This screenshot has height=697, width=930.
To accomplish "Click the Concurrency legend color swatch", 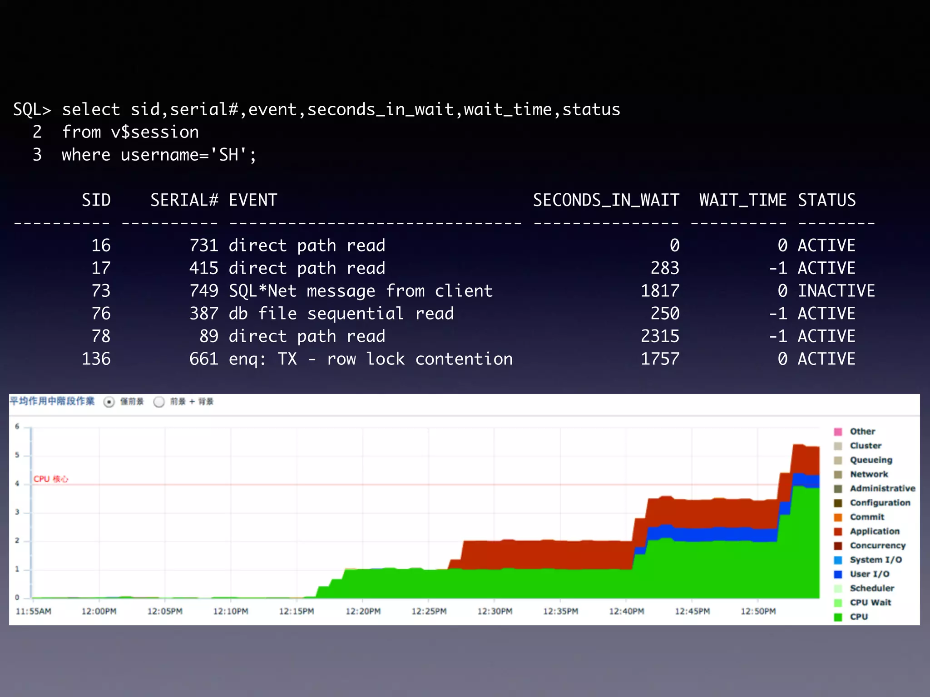I will coord(838,545).
